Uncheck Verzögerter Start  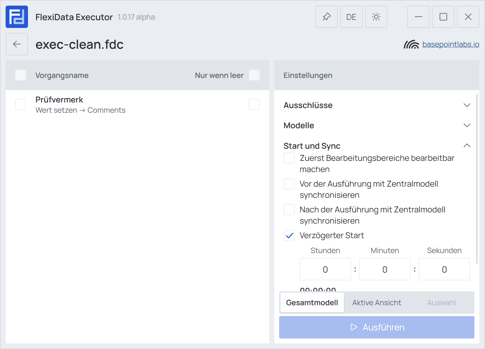[289, 235]
